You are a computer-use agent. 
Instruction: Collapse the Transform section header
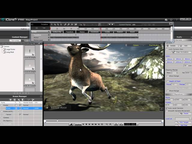click(x=178, y=94)
